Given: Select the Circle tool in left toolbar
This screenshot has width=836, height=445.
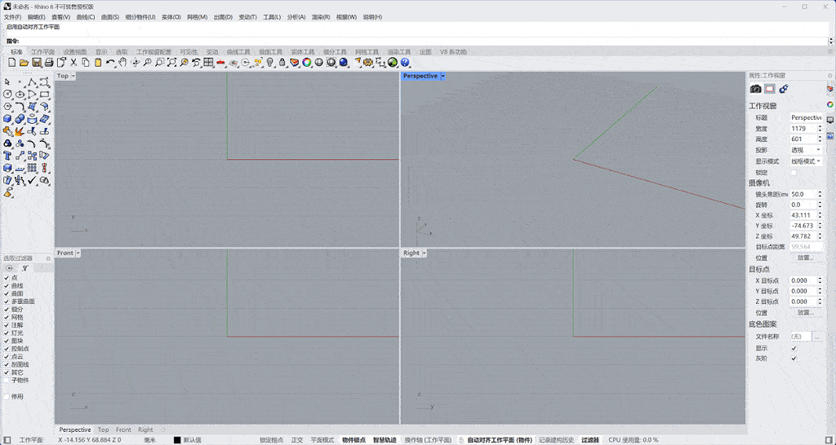Looking at the screenshot, I should click(7, 94).
